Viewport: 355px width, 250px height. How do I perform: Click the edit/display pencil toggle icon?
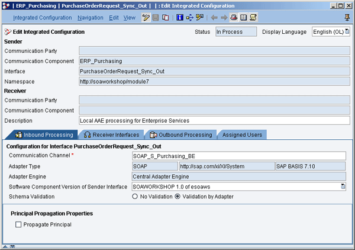[146, 18]
